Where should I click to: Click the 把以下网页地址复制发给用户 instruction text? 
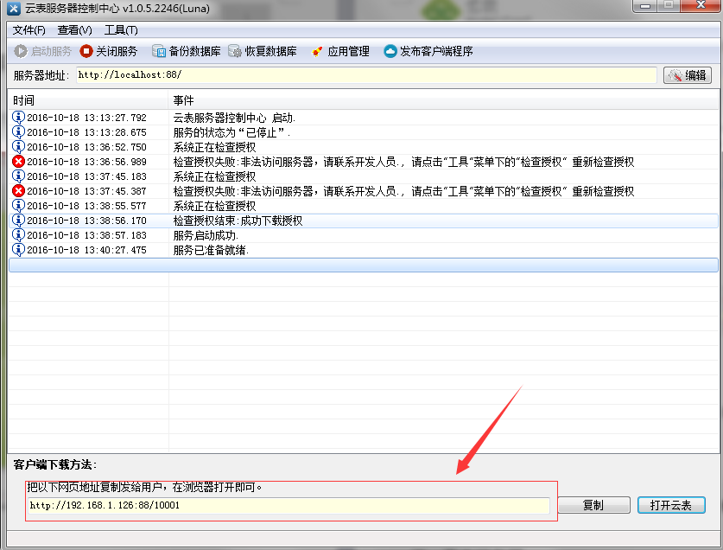(144, 487)
